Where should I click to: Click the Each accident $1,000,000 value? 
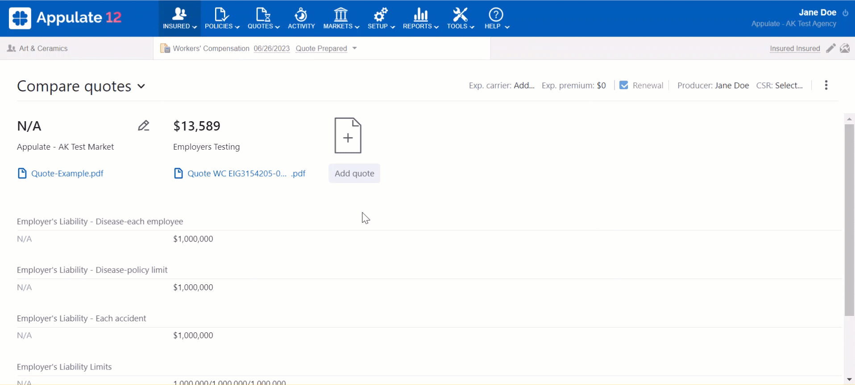[x=193, y=336]
